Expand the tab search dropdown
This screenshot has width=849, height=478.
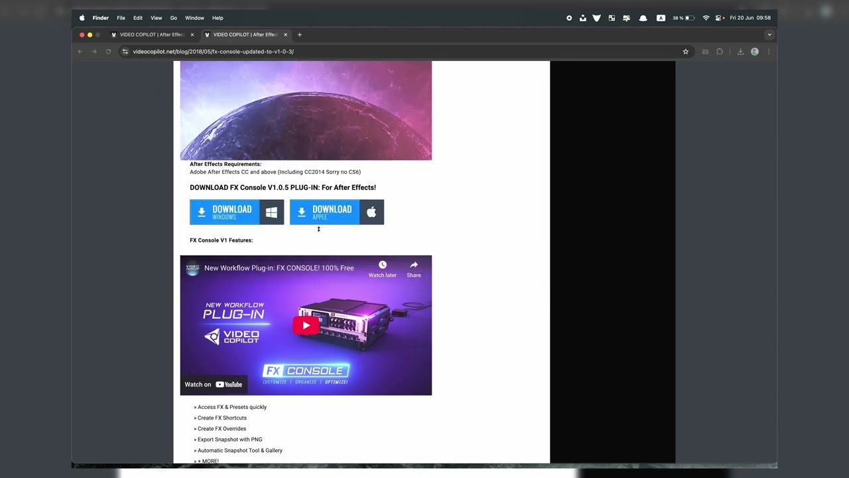[x=769, y=35]
